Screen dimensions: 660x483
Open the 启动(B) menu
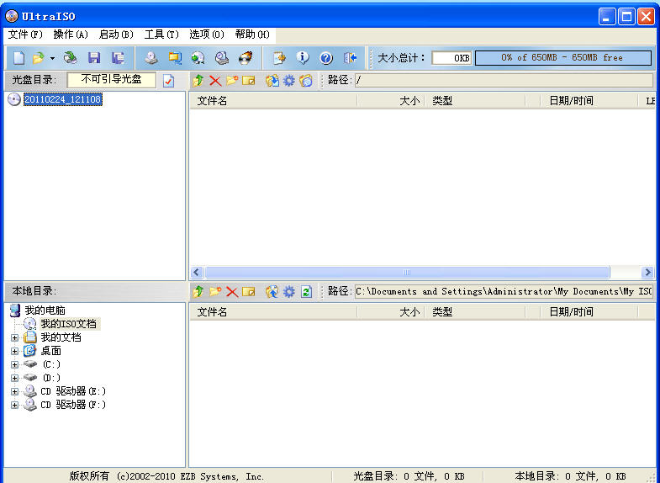point(116,34)
